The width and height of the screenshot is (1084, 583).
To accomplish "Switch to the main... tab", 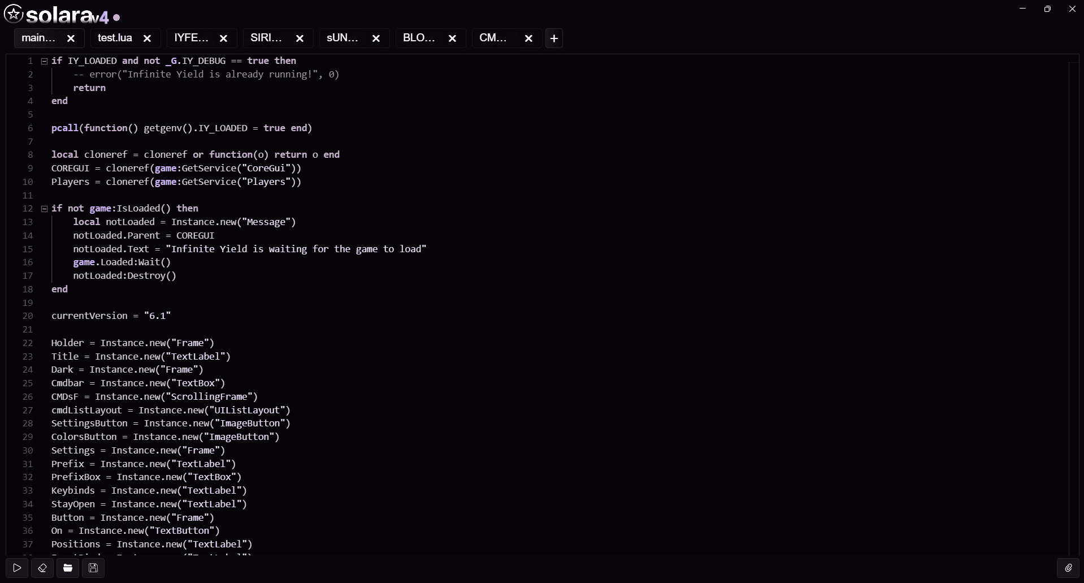I will (38, 38).
